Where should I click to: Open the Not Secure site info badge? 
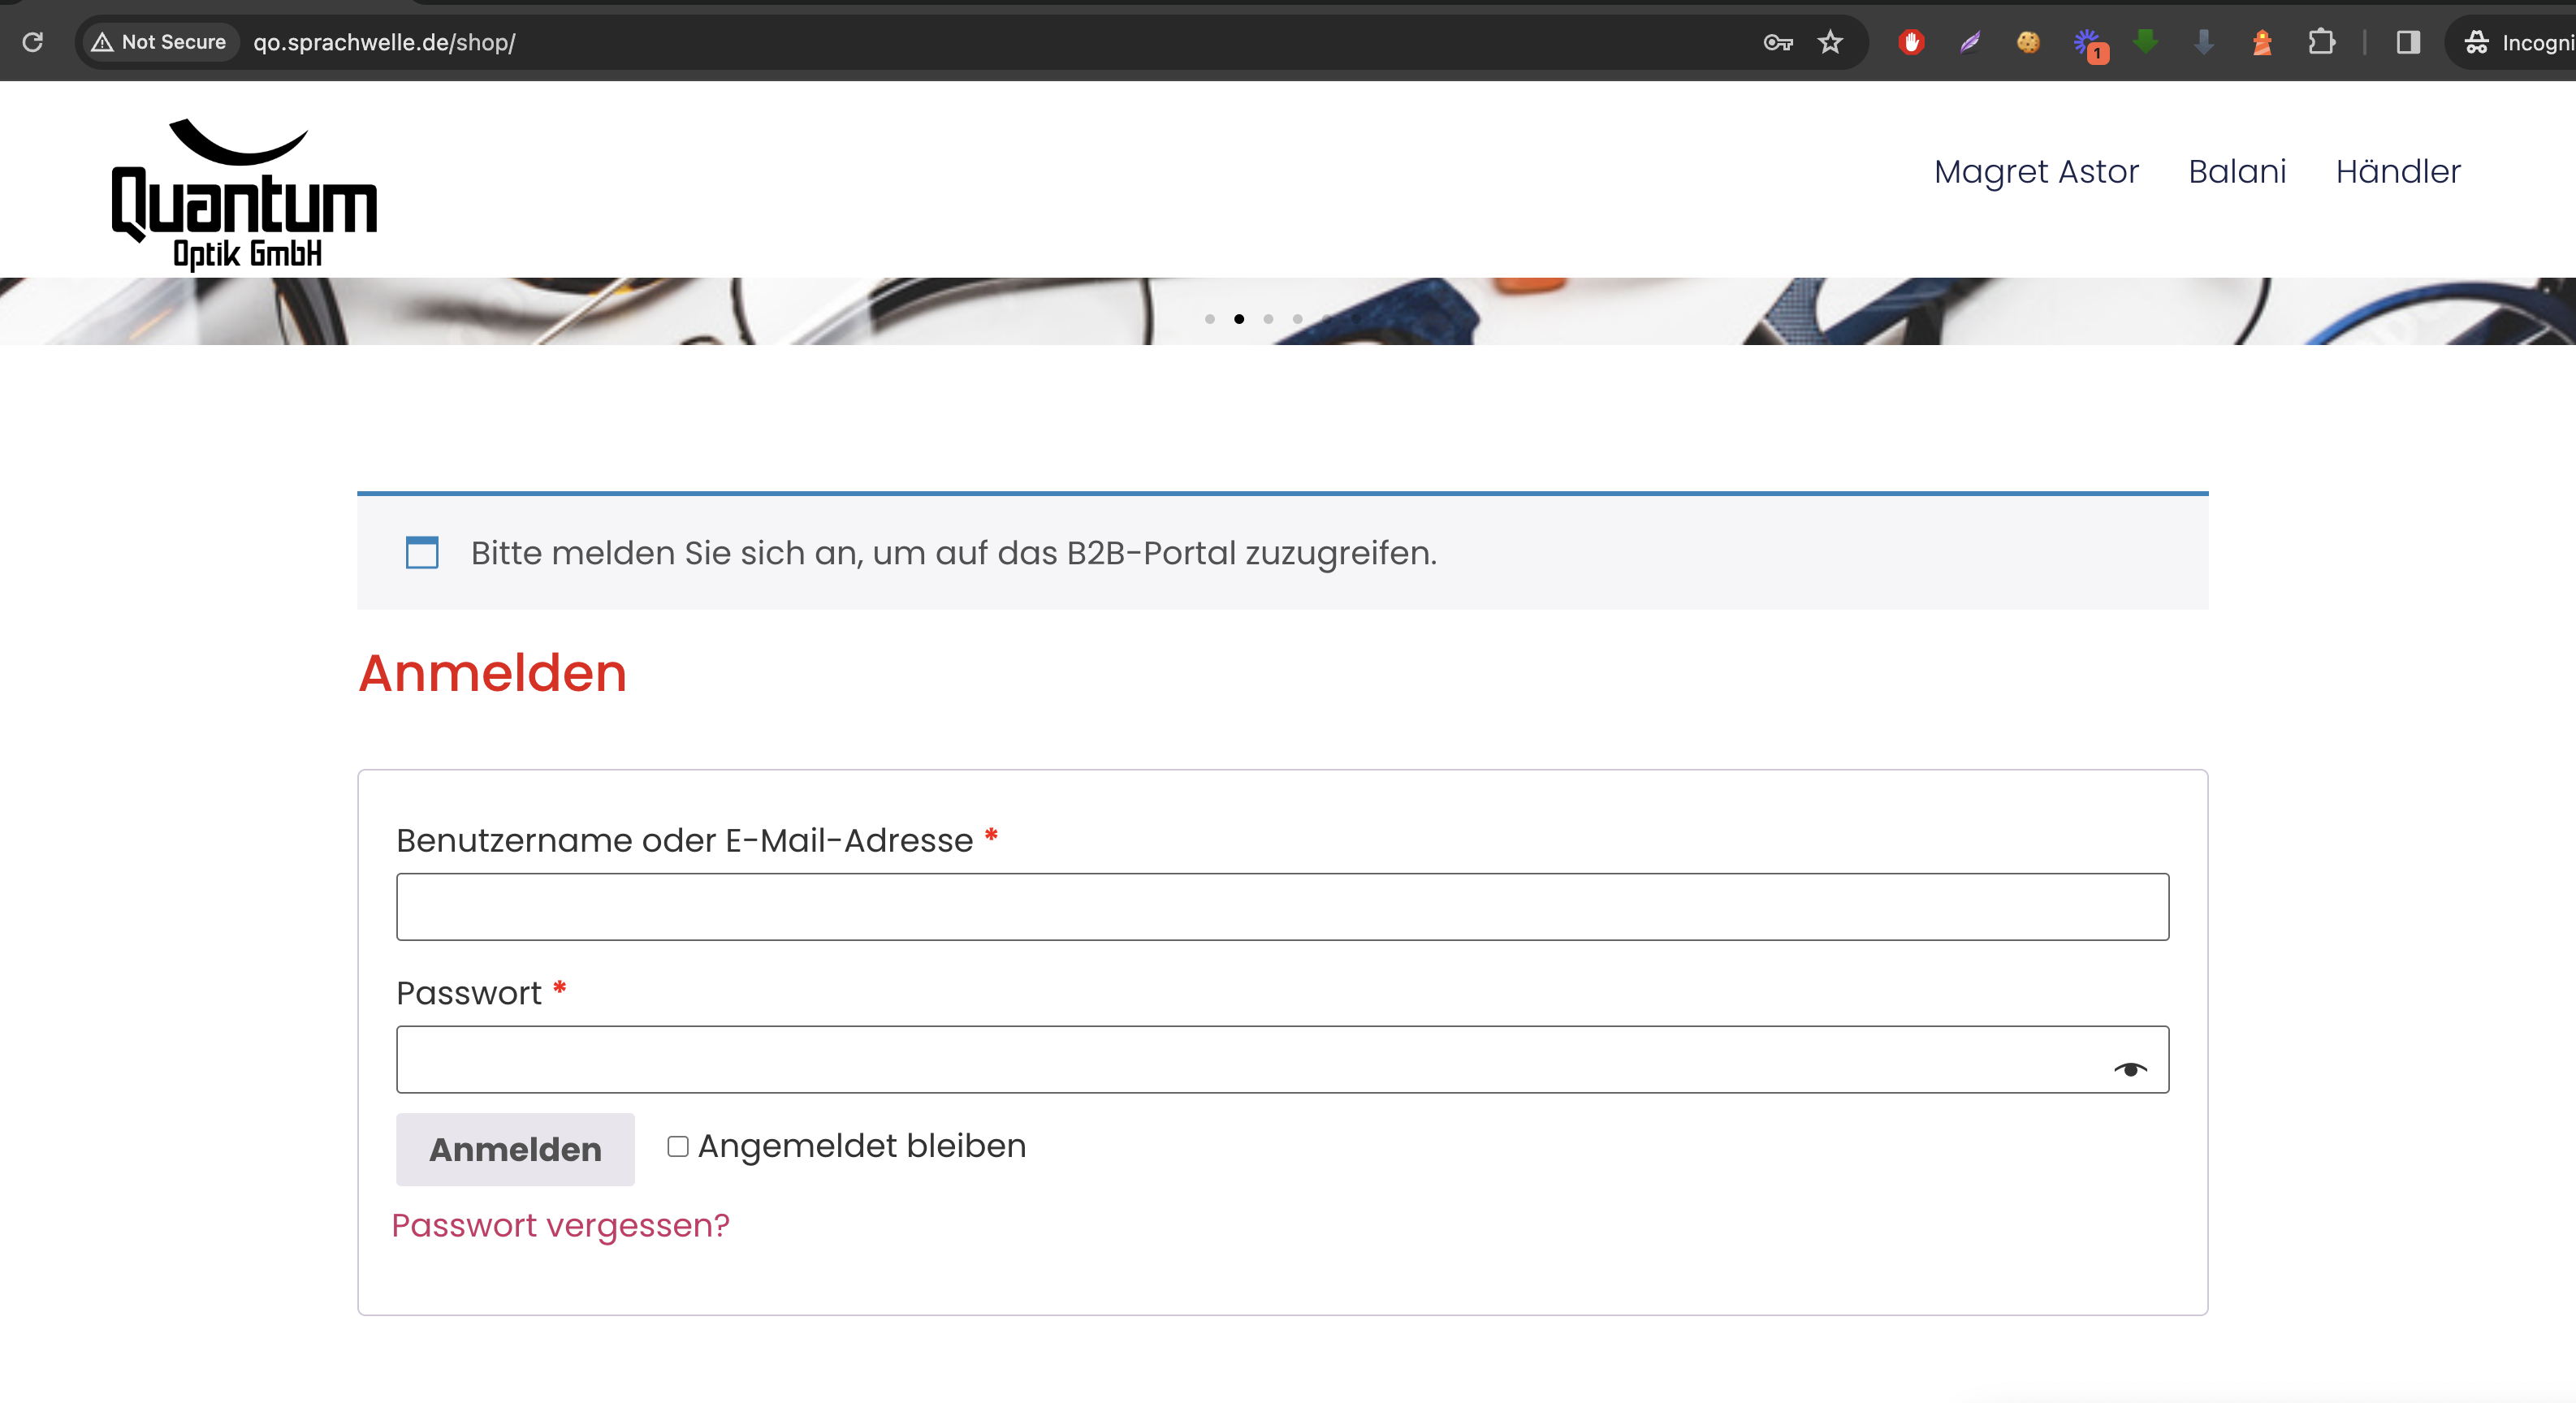coord(159,42)
